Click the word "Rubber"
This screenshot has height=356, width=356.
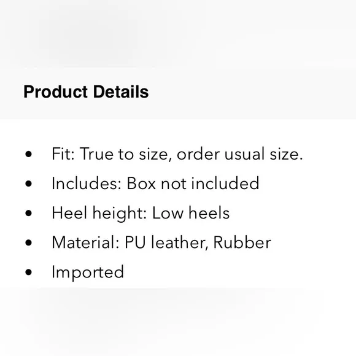[242, 242]
